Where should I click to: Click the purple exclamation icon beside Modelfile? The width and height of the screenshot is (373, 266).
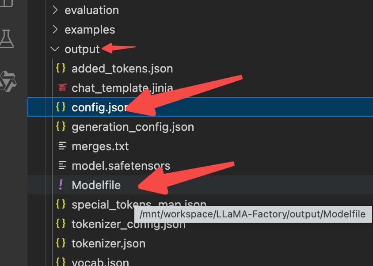[x=61, y=185]
